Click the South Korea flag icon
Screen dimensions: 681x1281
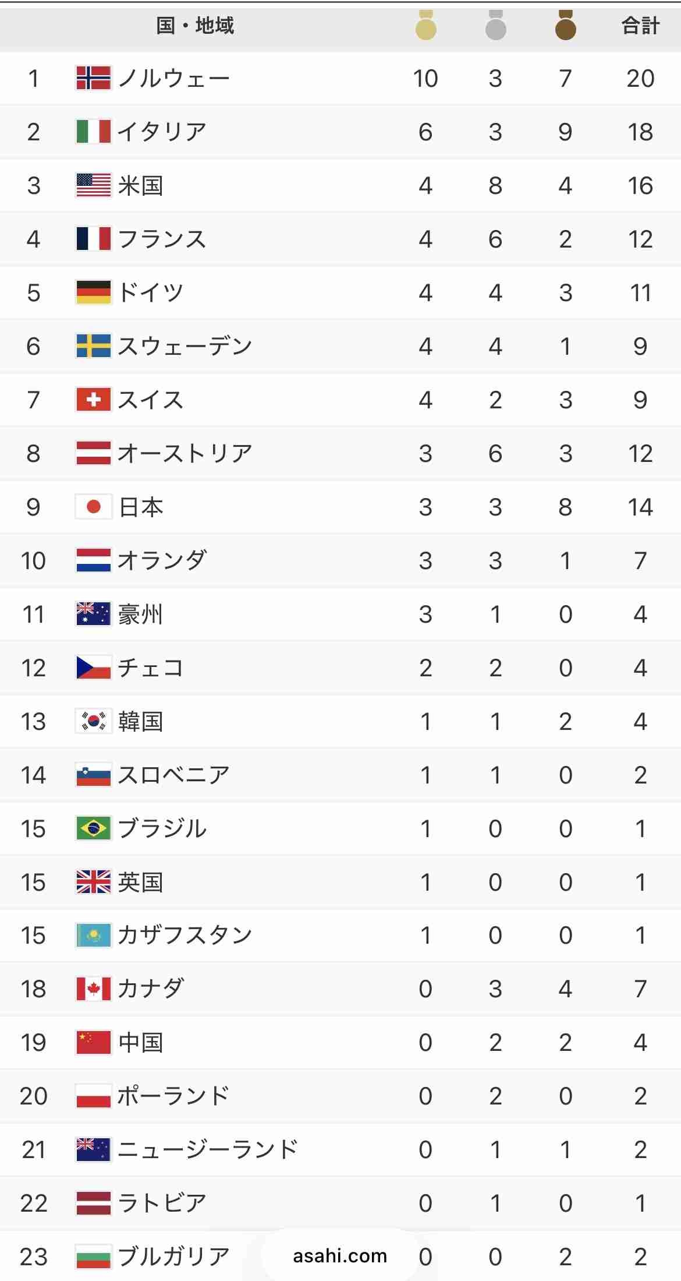[93, 721]
